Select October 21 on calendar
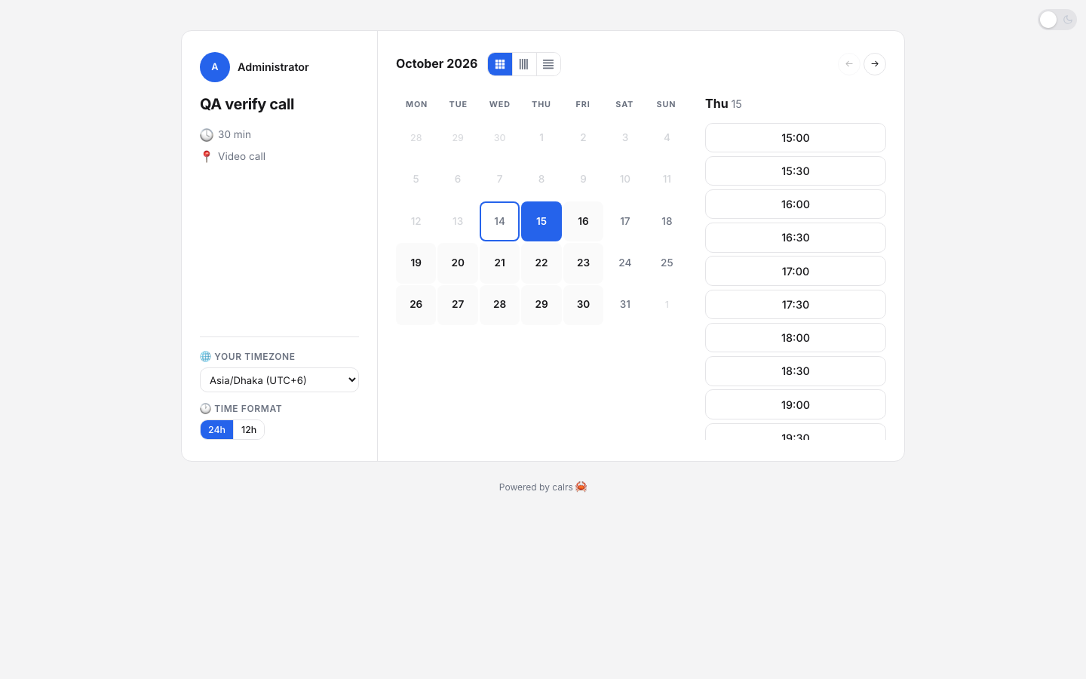The width and height of the screenshot is (1086, 679). coord(499,263)
